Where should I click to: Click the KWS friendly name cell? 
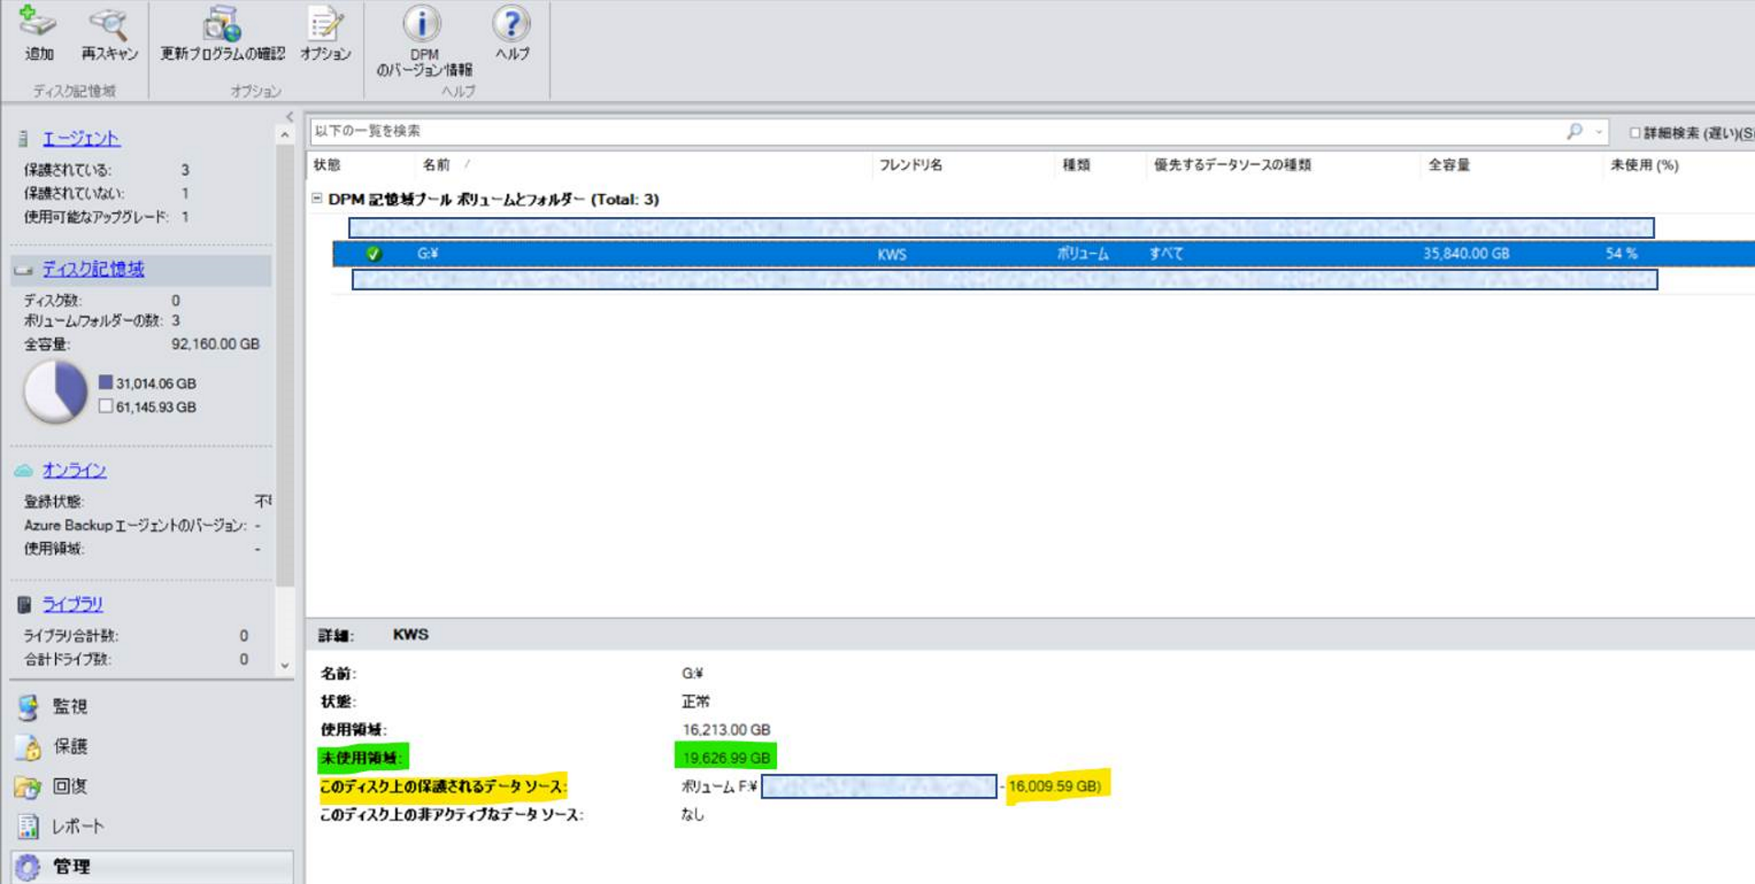[x=892, y=255]
